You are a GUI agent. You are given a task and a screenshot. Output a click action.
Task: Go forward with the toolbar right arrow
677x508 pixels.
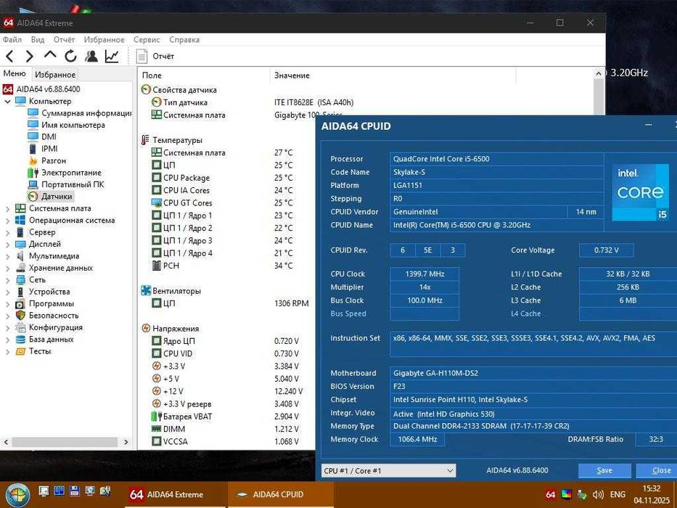point(29,56)
